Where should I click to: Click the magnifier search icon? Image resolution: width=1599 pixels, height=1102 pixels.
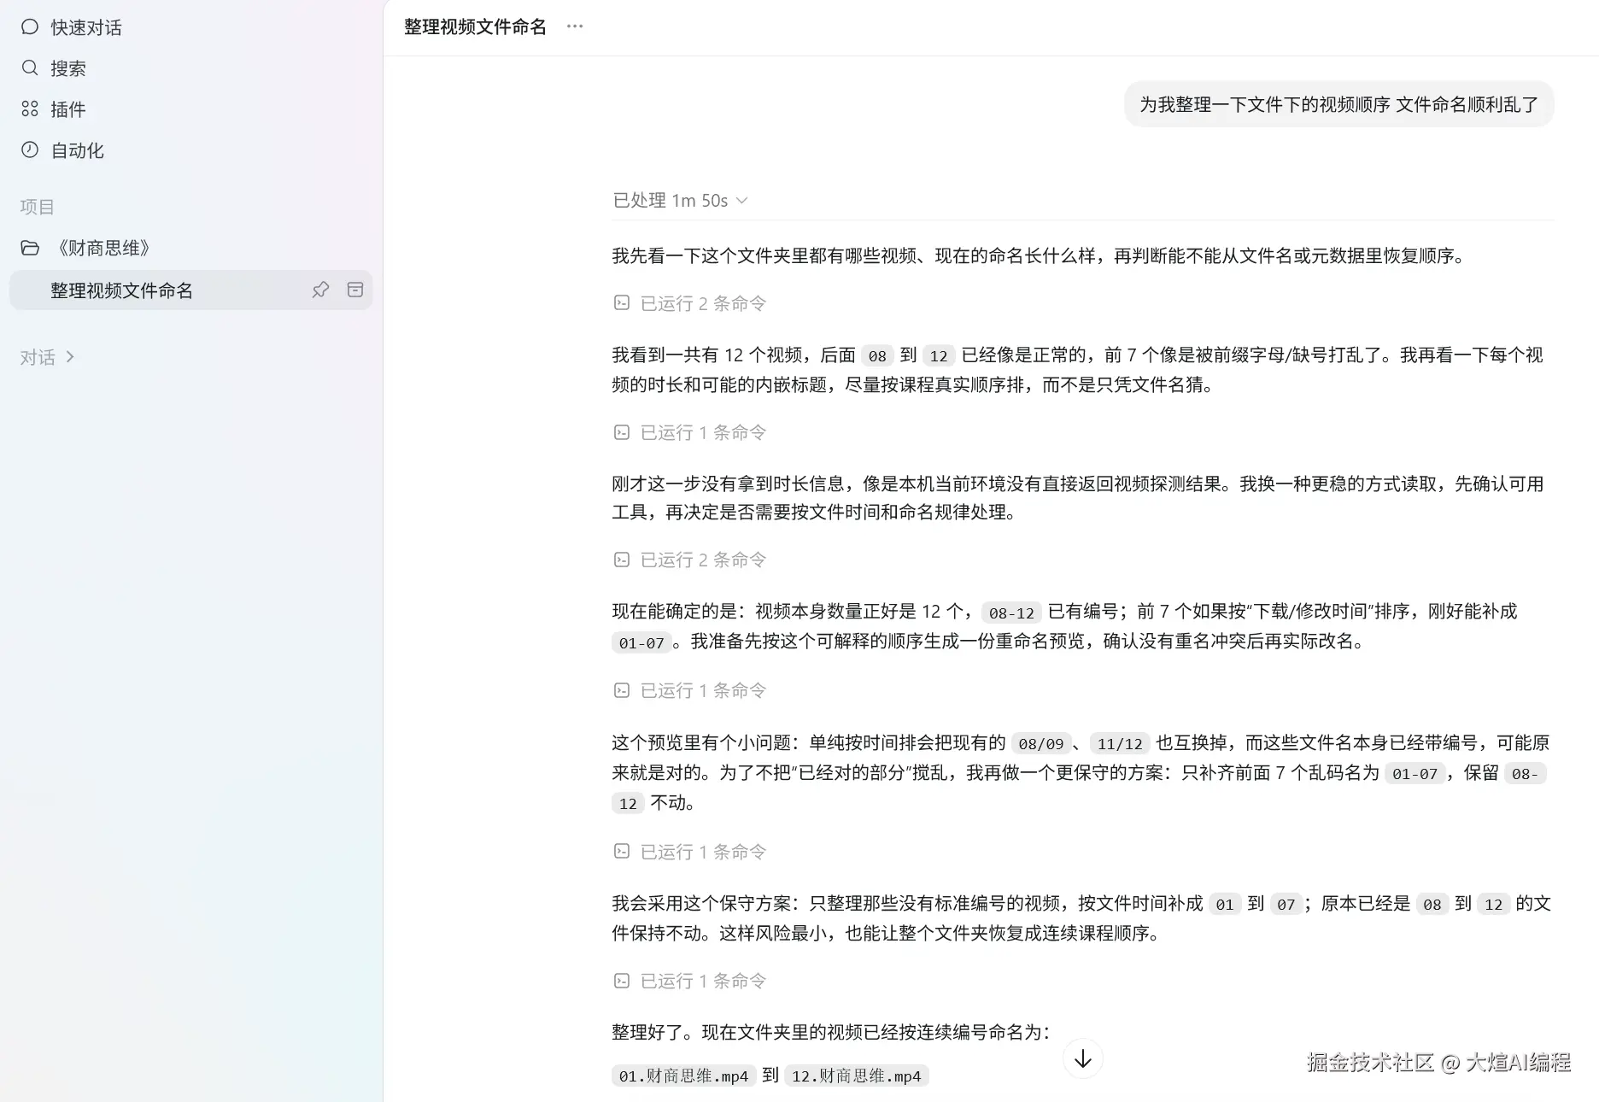30,67
